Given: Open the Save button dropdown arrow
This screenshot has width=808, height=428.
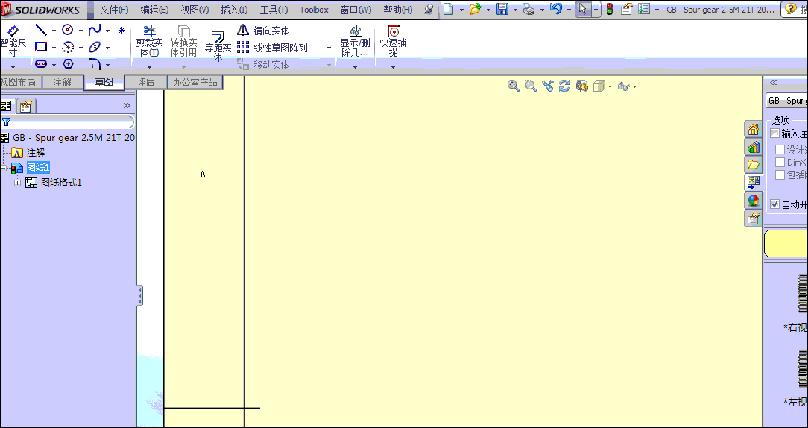Looking at the screenshot, I should (515, 10).
